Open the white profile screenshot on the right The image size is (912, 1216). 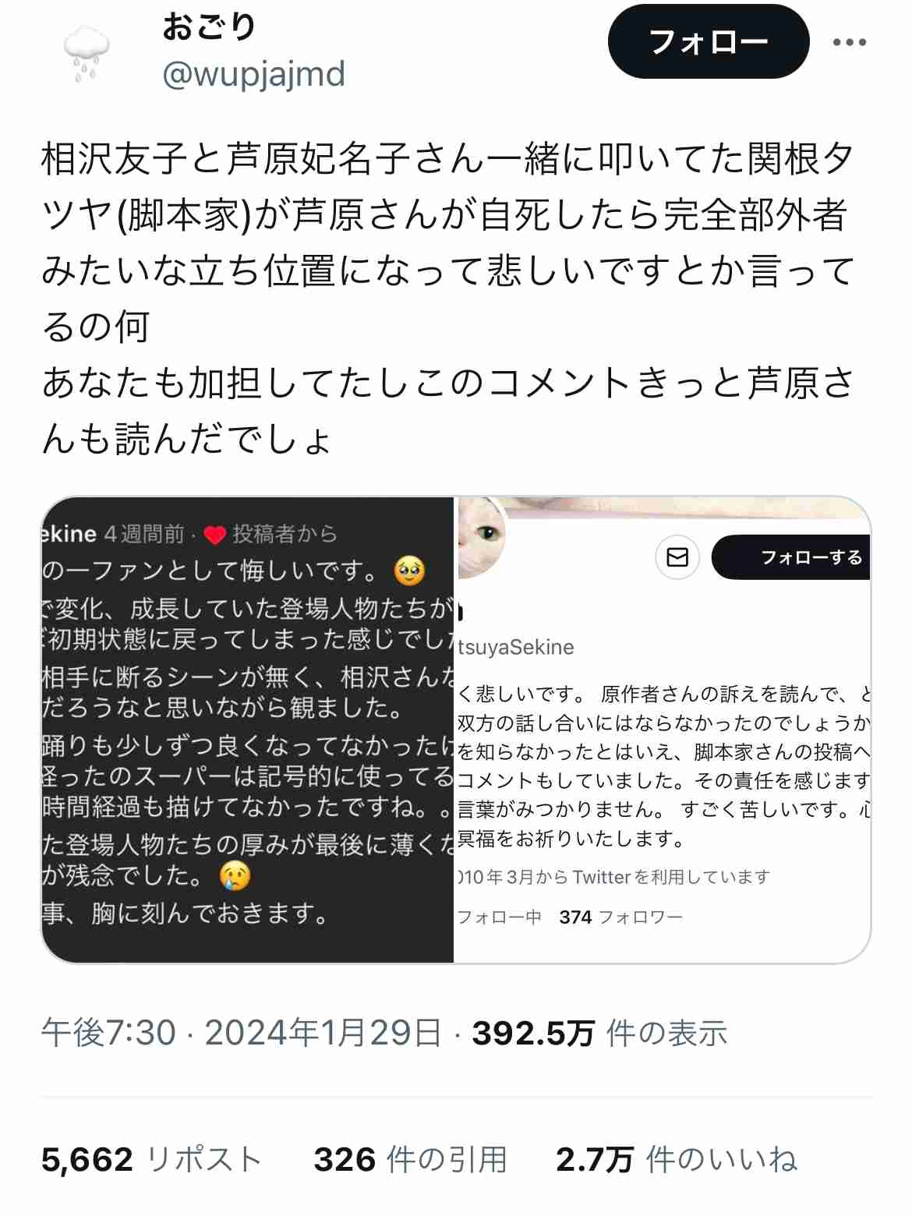663,730
